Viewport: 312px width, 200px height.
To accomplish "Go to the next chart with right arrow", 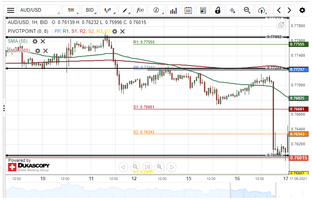I will tap(289, 10).
